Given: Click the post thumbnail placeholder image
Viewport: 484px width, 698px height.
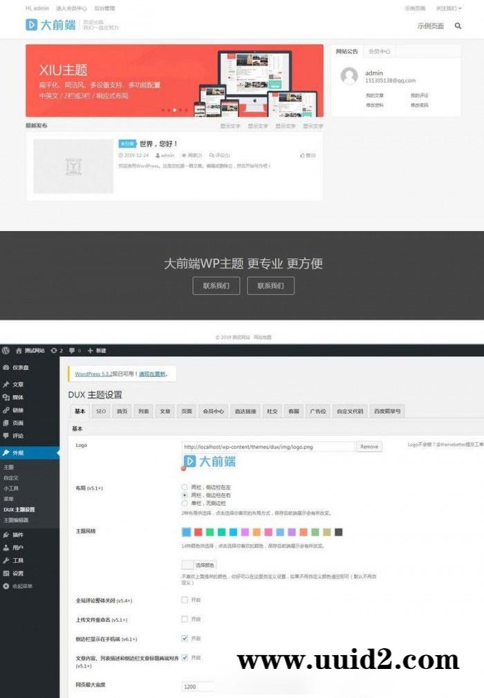Looking at the screenshot, I should [73, 166].
